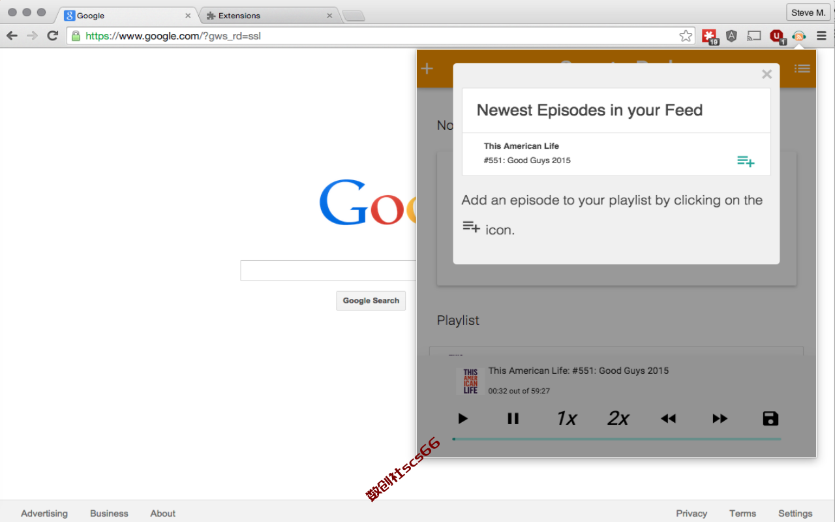This screenshot has width=835, height=522.
Task: Close the Newest Episodes dialog
Action: (767, 74)
